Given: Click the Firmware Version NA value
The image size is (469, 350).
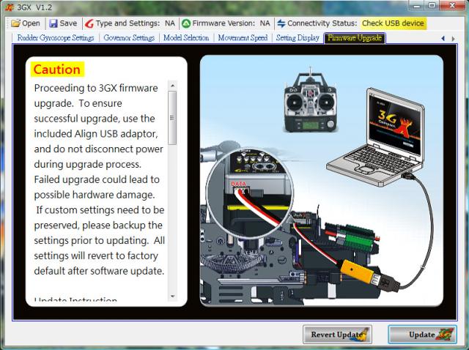Looking at the screenshot, I should click(265, 23).
